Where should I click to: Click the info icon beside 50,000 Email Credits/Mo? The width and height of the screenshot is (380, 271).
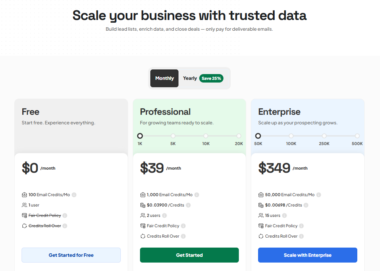click(318, 195)
